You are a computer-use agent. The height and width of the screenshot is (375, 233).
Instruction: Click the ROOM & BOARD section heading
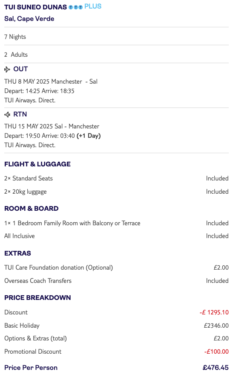click(31, 209)
